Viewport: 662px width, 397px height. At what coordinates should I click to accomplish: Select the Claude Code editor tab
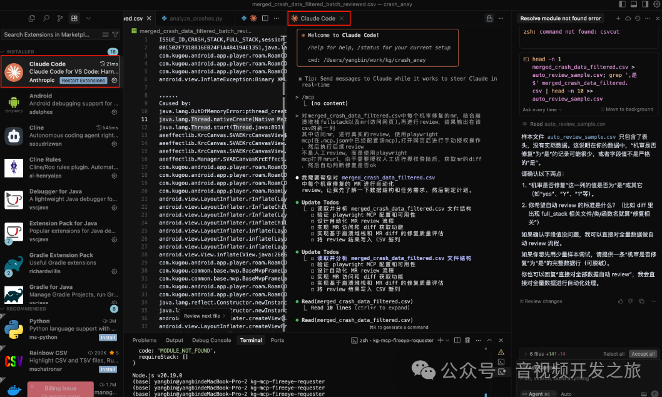[x=318, y=19]
